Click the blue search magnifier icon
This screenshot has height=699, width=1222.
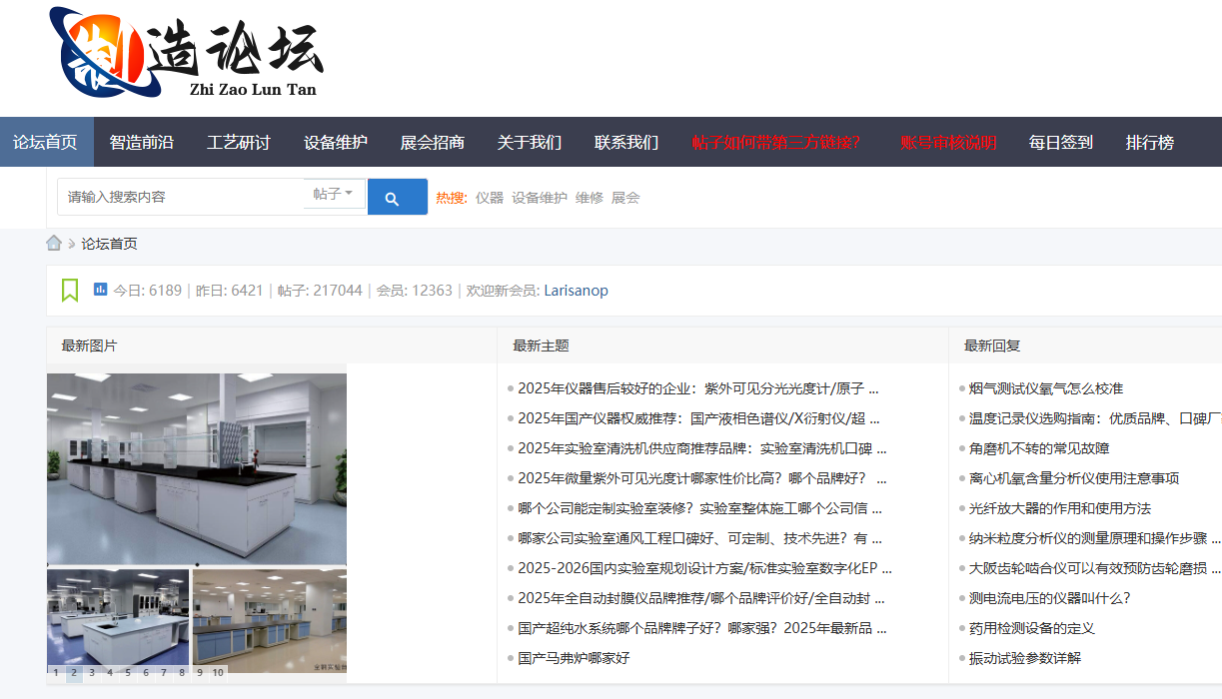(x=397, y=196)
